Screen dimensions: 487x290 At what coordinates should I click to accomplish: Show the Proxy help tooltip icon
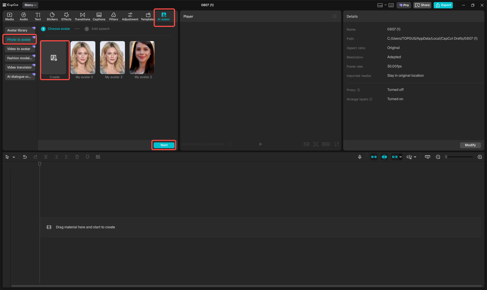pos(359,90)
